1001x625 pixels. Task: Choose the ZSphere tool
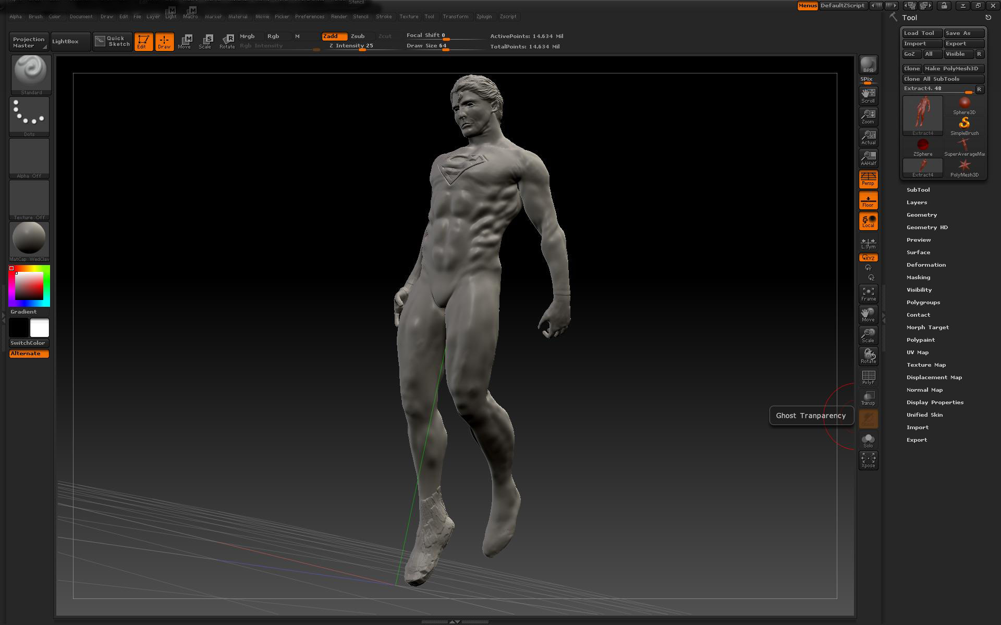click(922, 147)
